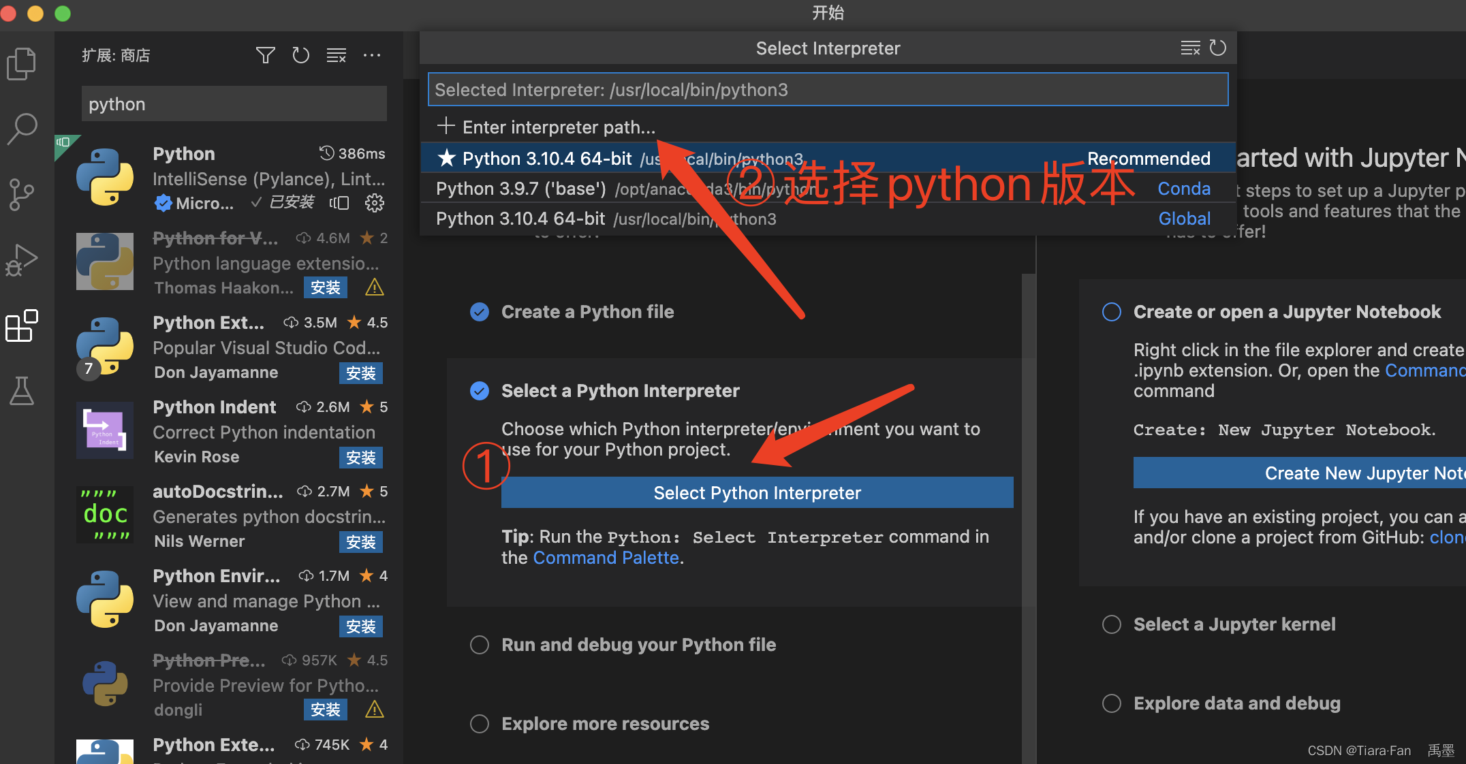Mark Explore data and debug step

click(x=1112, y=703)
